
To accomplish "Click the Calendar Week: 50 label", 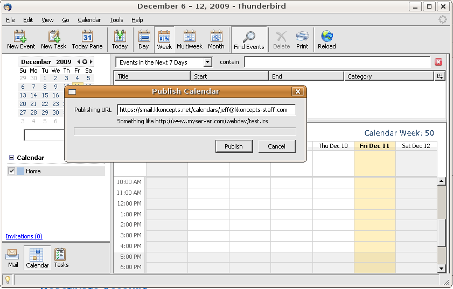I will (399, 133).
